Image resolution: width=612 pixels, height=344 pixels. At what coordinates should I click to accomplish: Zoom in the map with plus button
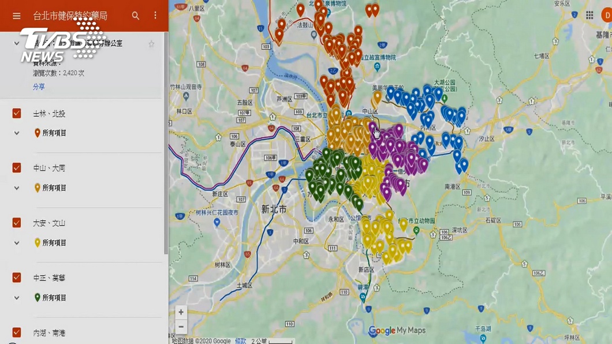181,312
